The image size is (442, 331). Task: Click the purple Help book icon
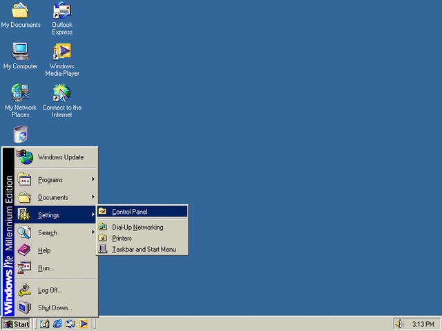pyautogui.click(x=24, y=250)
